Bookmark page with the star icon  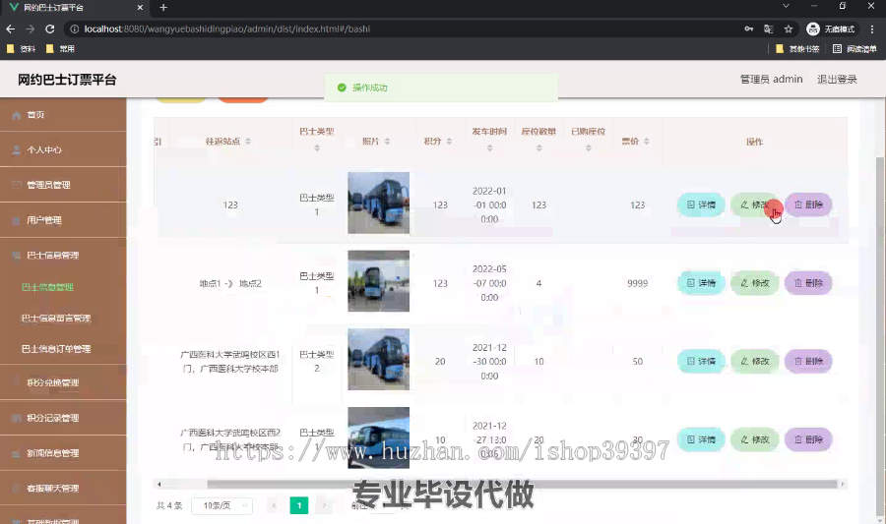[x=789, y=29]
